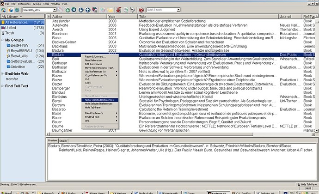
Task: Click the Format Bibliography icon
Action: pos(126,10)
